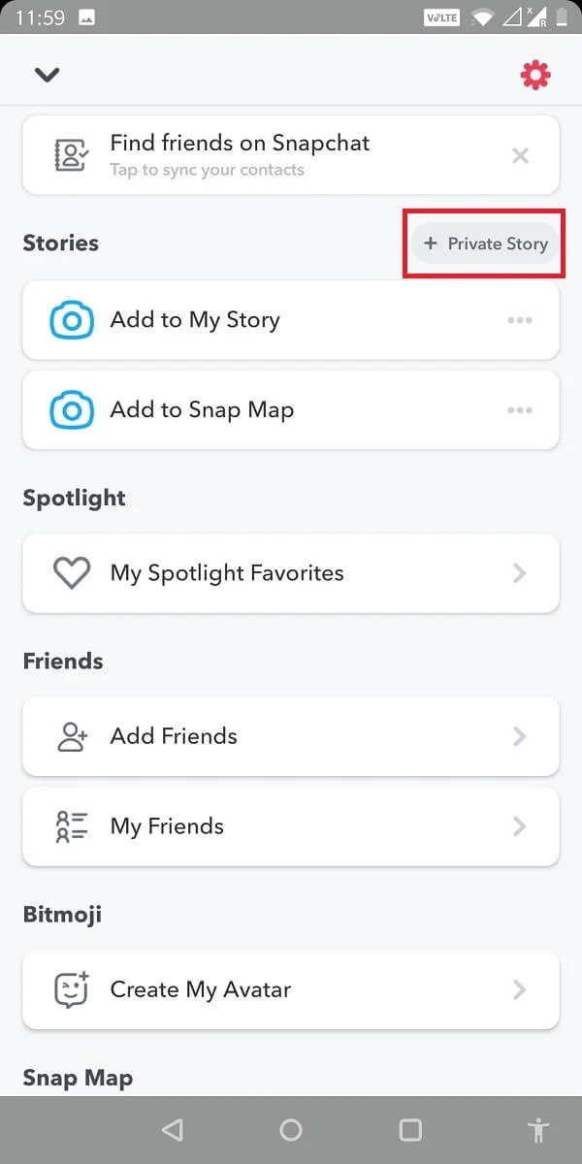Open more options for Add to Snap Map
The image size is (582, 1164).
click(x=520, y=410)
